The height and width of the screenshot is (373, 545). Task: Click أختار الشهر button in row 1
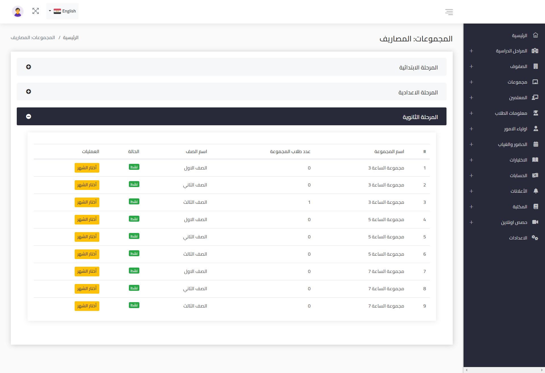coord(87,168)
